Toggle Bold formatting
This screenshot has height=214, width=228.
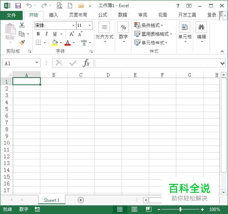(x=38, y=34)
